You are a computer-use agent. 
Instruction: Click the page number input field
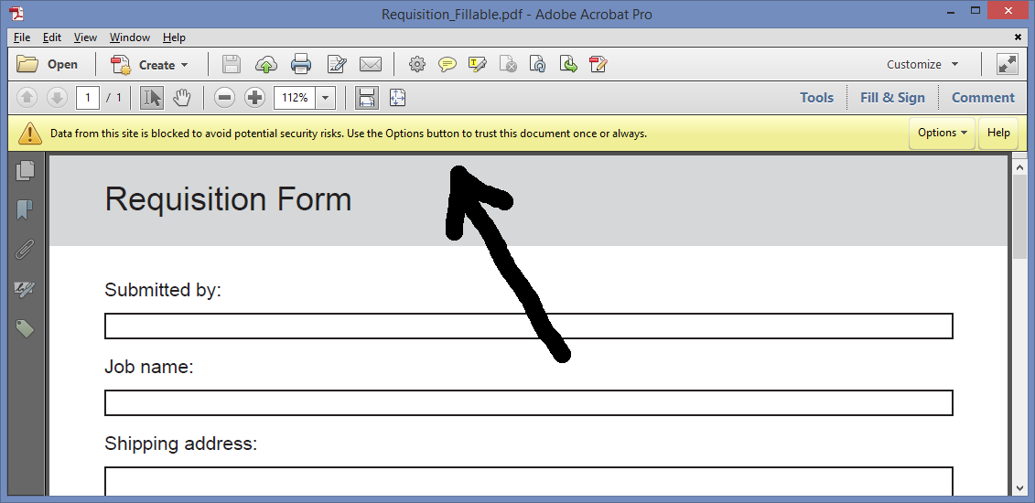click(x=87, y=98)
